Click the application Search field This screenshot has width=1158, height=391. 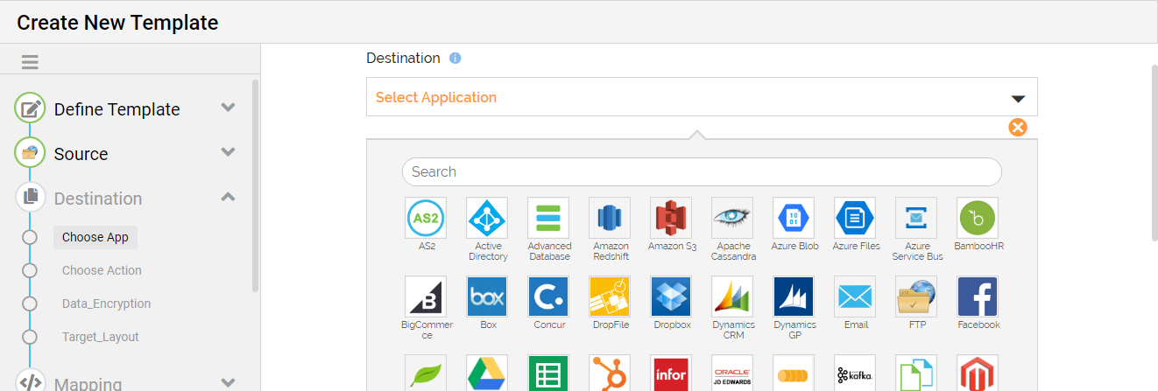click(x=701, y=171)
